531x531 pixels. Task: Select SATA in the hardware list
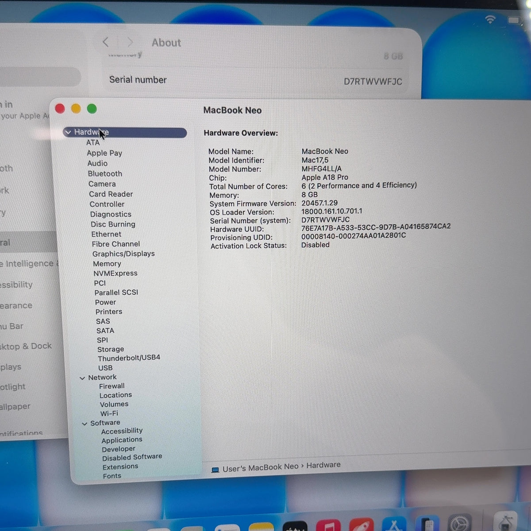[105, 331]
